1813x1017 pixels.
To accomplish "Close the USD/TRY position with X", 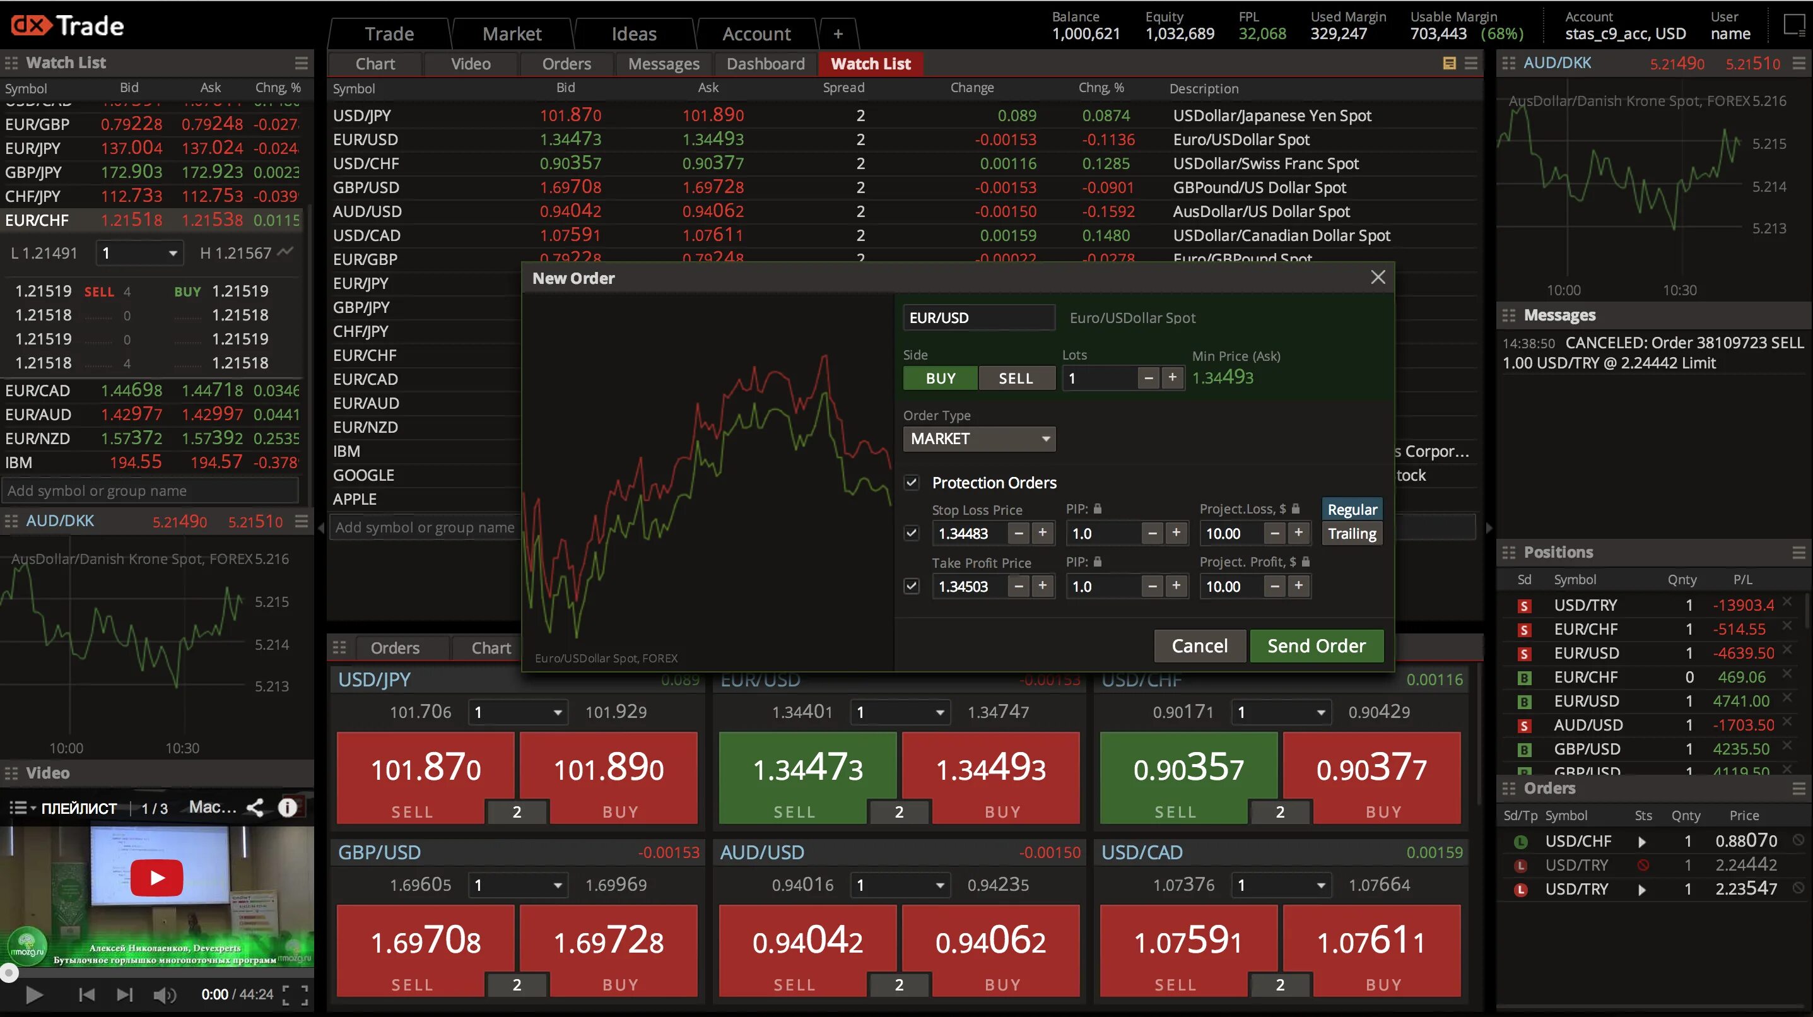I will [x=1788, y=602].
